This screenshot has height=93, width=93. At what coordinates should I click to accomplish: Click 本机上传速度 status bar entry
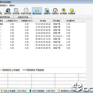point(15,91)
